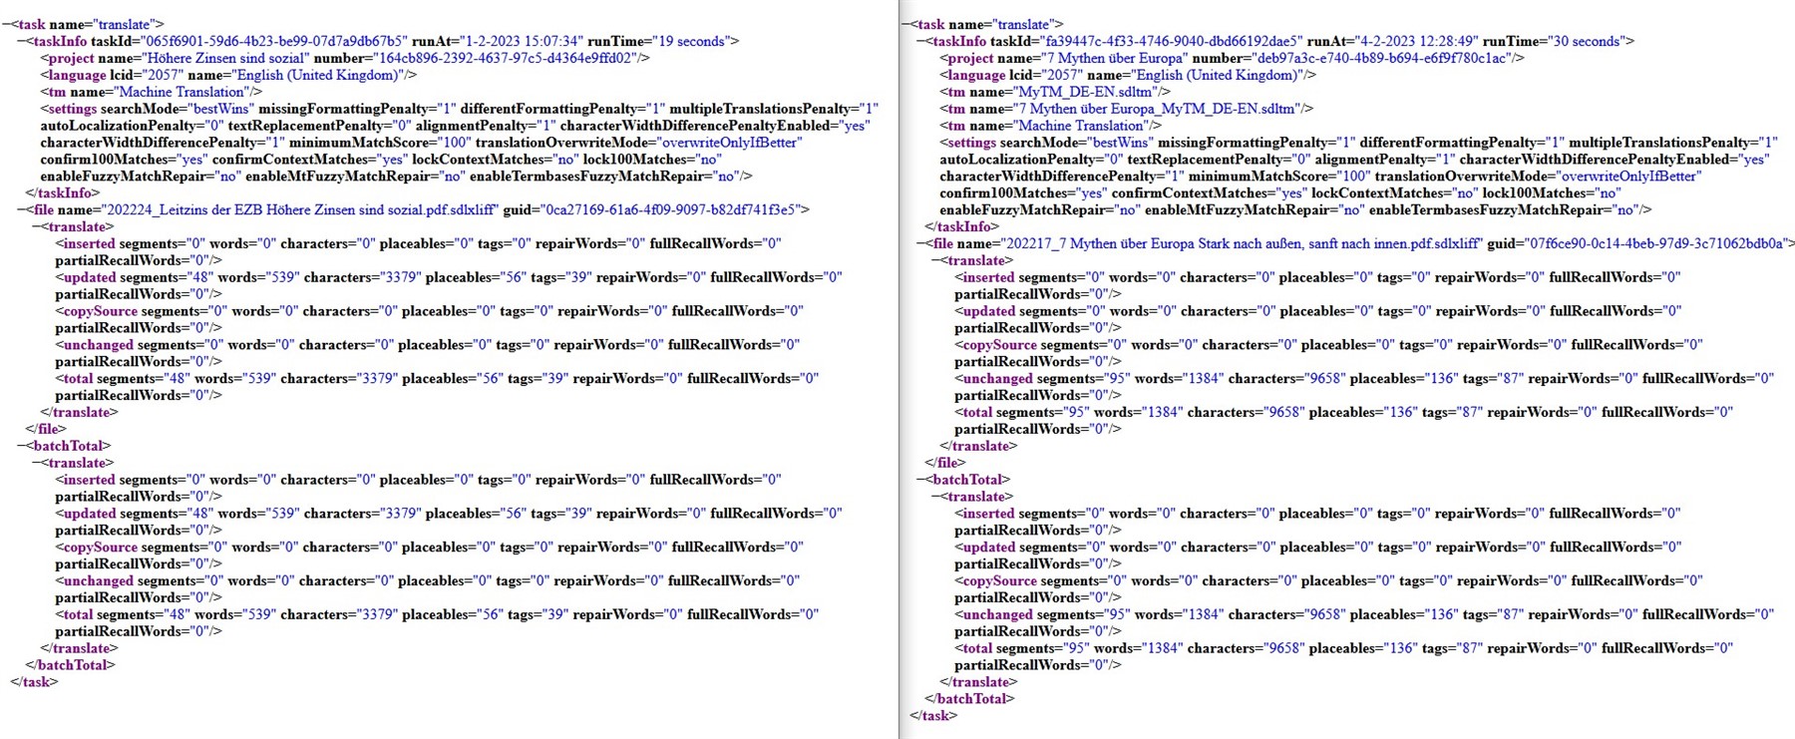Image resolution: width=1795 pixels, height=739 pixels.
Task: Click project number "deb97a3c-e740-4b89-b694-e6f9f780c1ac"
Action: point(1382,58)
